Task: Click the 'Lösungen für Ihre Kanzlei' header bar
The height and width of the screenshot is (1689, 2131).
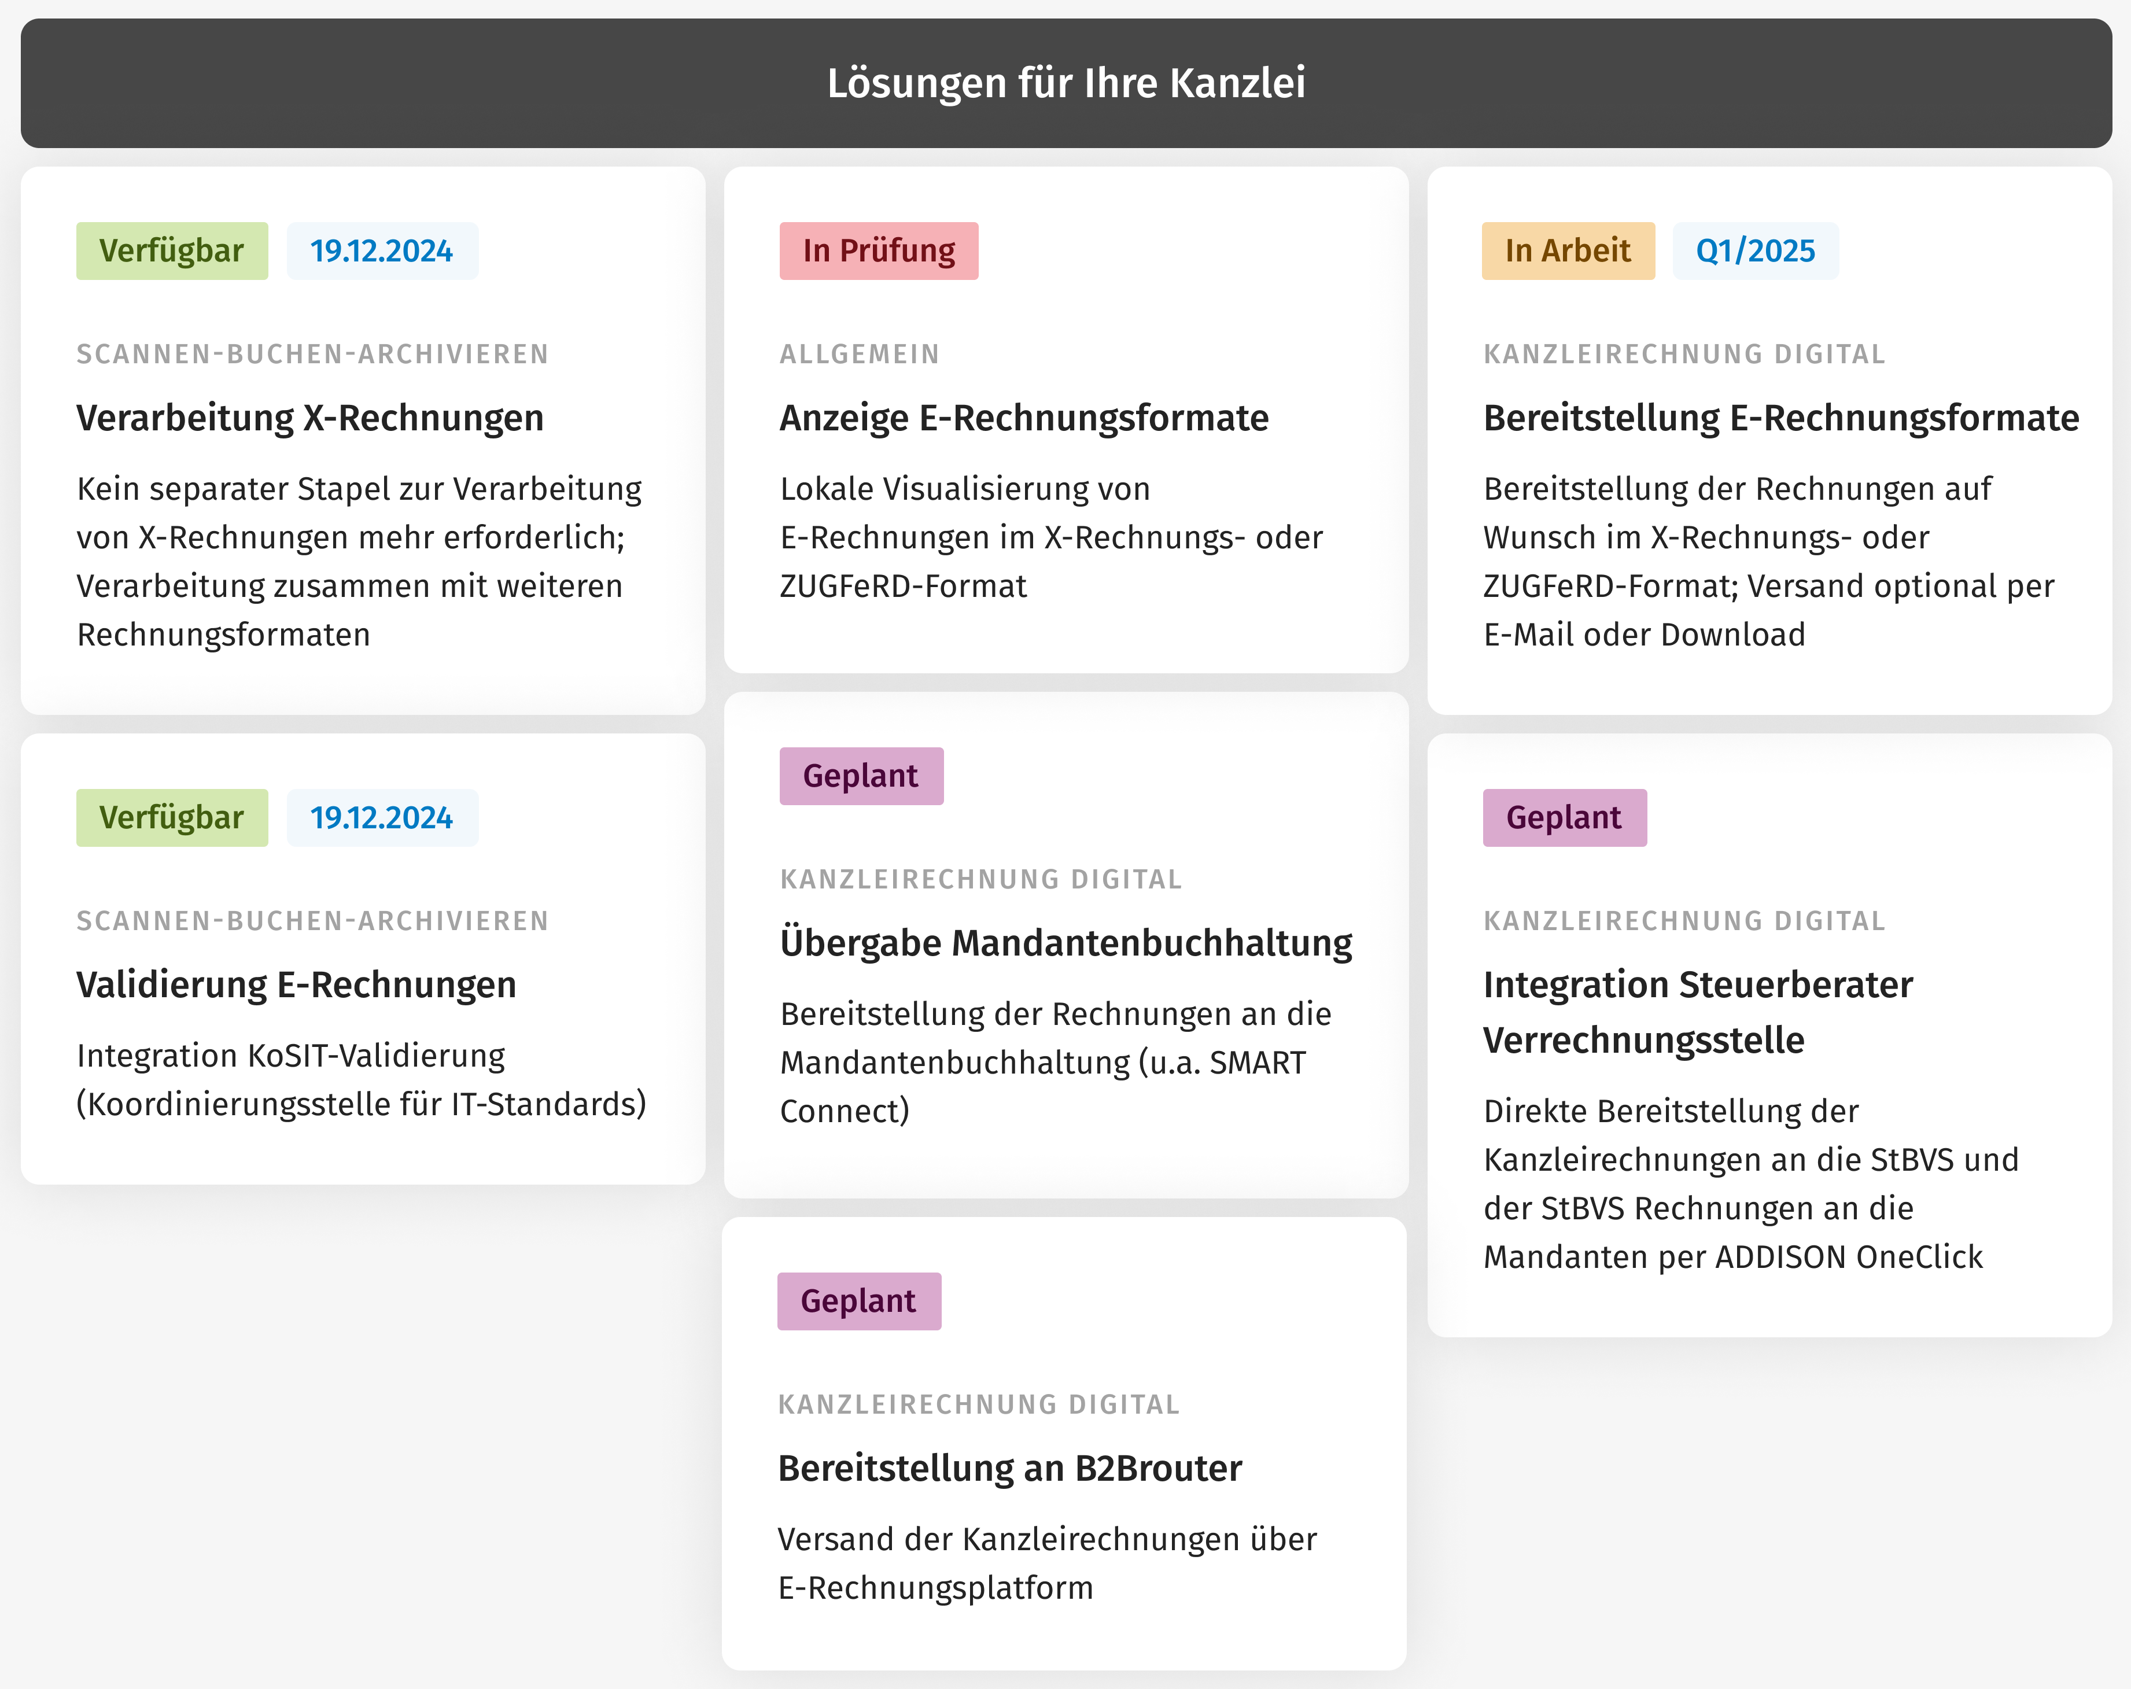Action: [1065, 83]
